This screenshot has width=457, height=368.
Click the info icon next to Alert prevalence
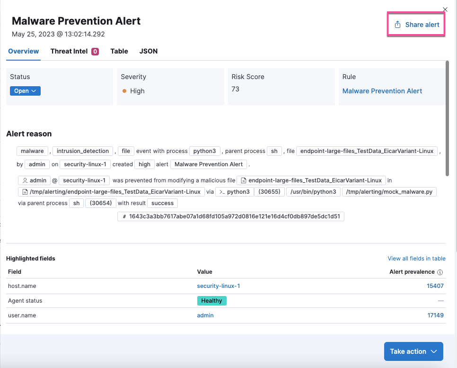coord(440,272)
